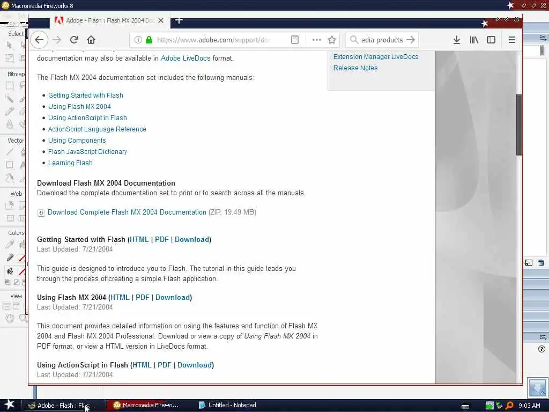Select the Line tool in Fireworks
This screenshot has width=549, height=412.
(10, 152)
